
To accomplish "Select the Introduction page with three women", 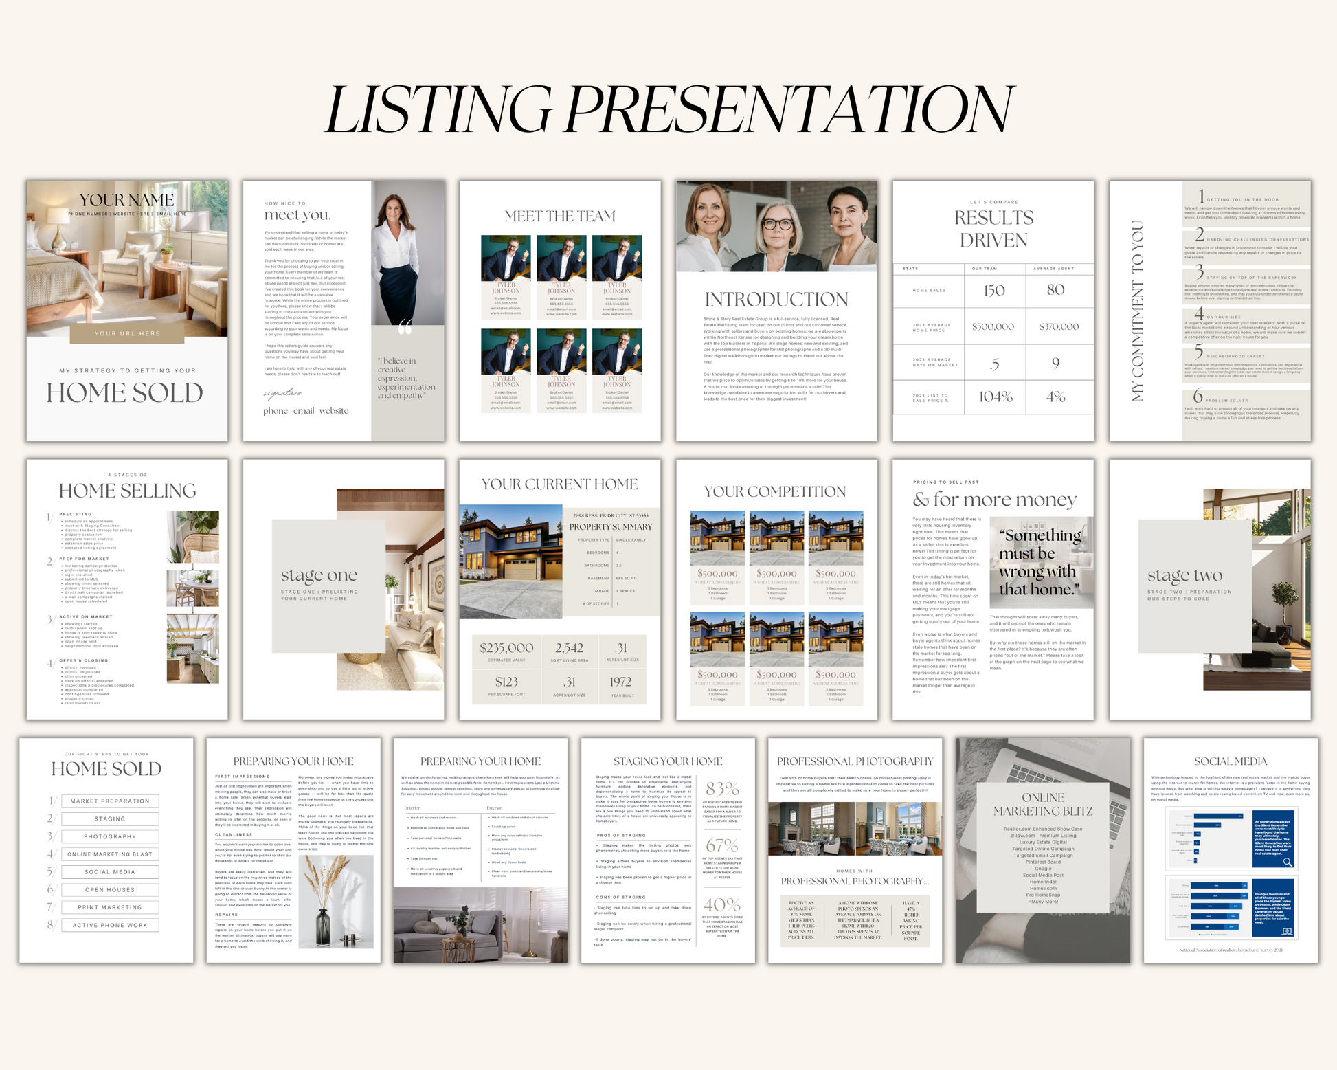I will point(776,311).
